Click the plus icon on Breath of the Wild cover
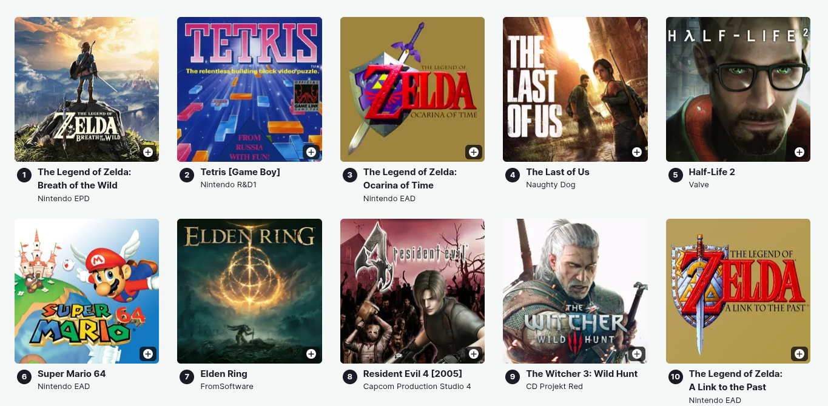Screen dimensions: 828x406 pyautogui.click(x=148, y=152)
